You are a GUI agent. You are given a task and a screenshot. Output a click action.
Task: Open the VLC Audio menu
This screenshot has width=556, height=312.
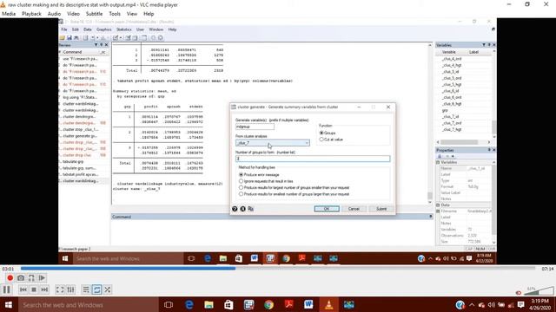[x=54, y=14]
